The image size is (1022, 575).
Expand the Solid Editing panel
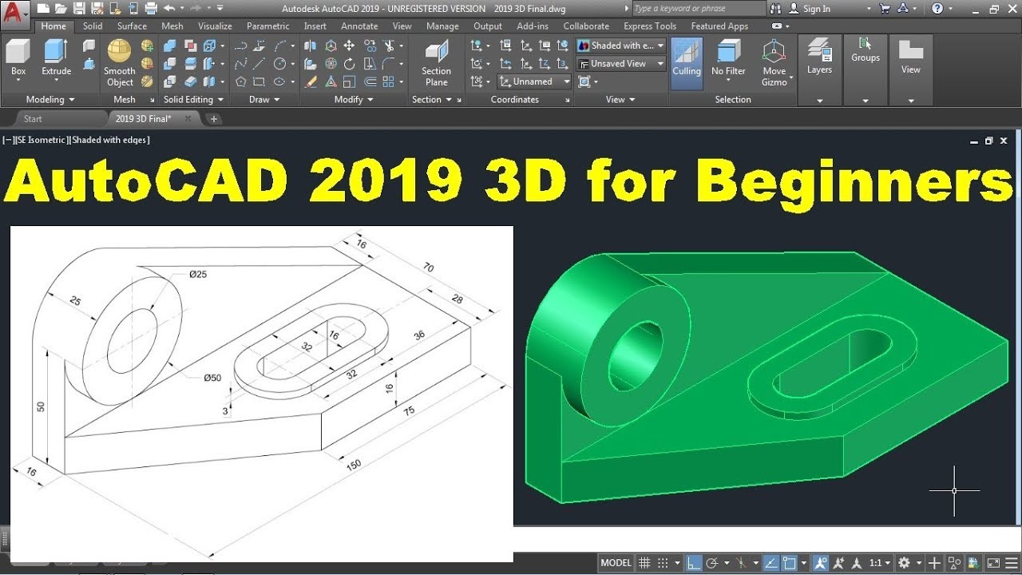(x=193, y=100)
